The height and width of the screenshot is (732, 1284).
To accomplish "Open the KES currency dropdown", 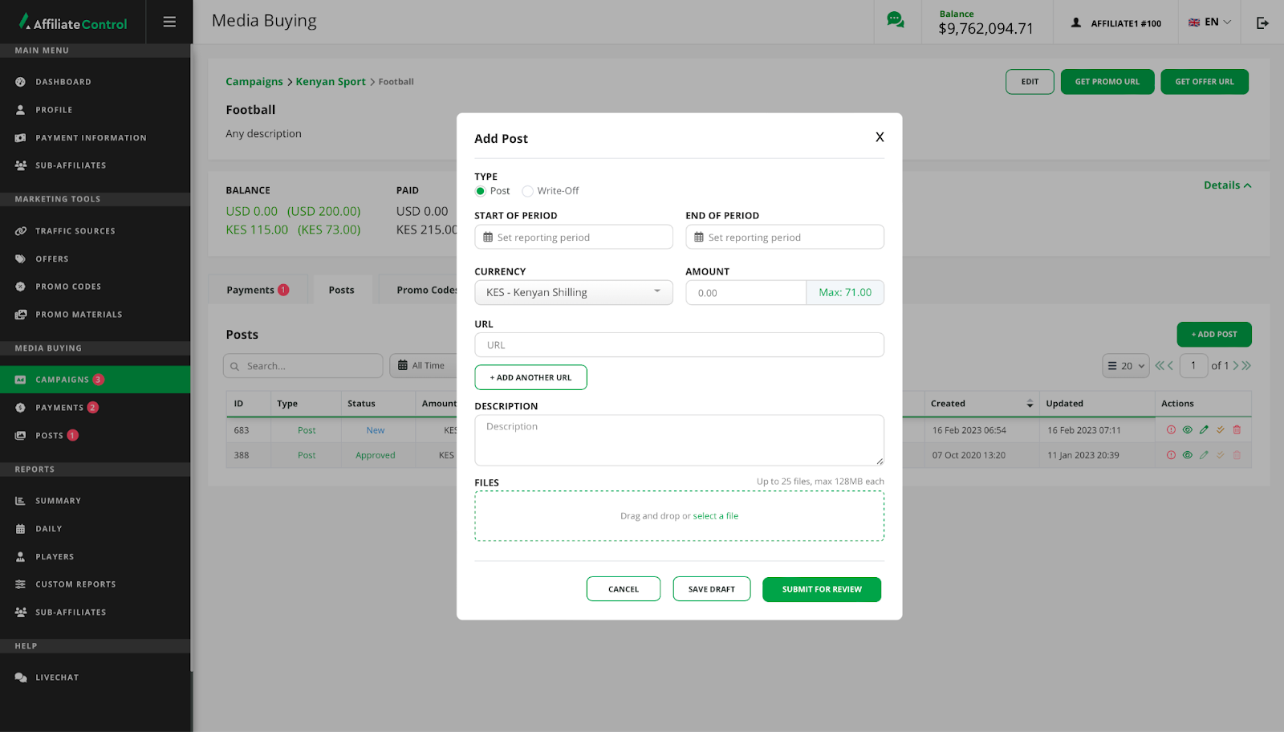I will (x=573, y=293).
